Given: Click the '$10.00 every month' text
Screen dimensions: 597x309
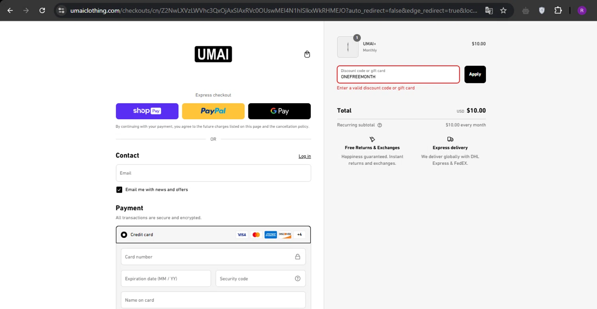Looking at the screenshot, I should tap(466, 125).
